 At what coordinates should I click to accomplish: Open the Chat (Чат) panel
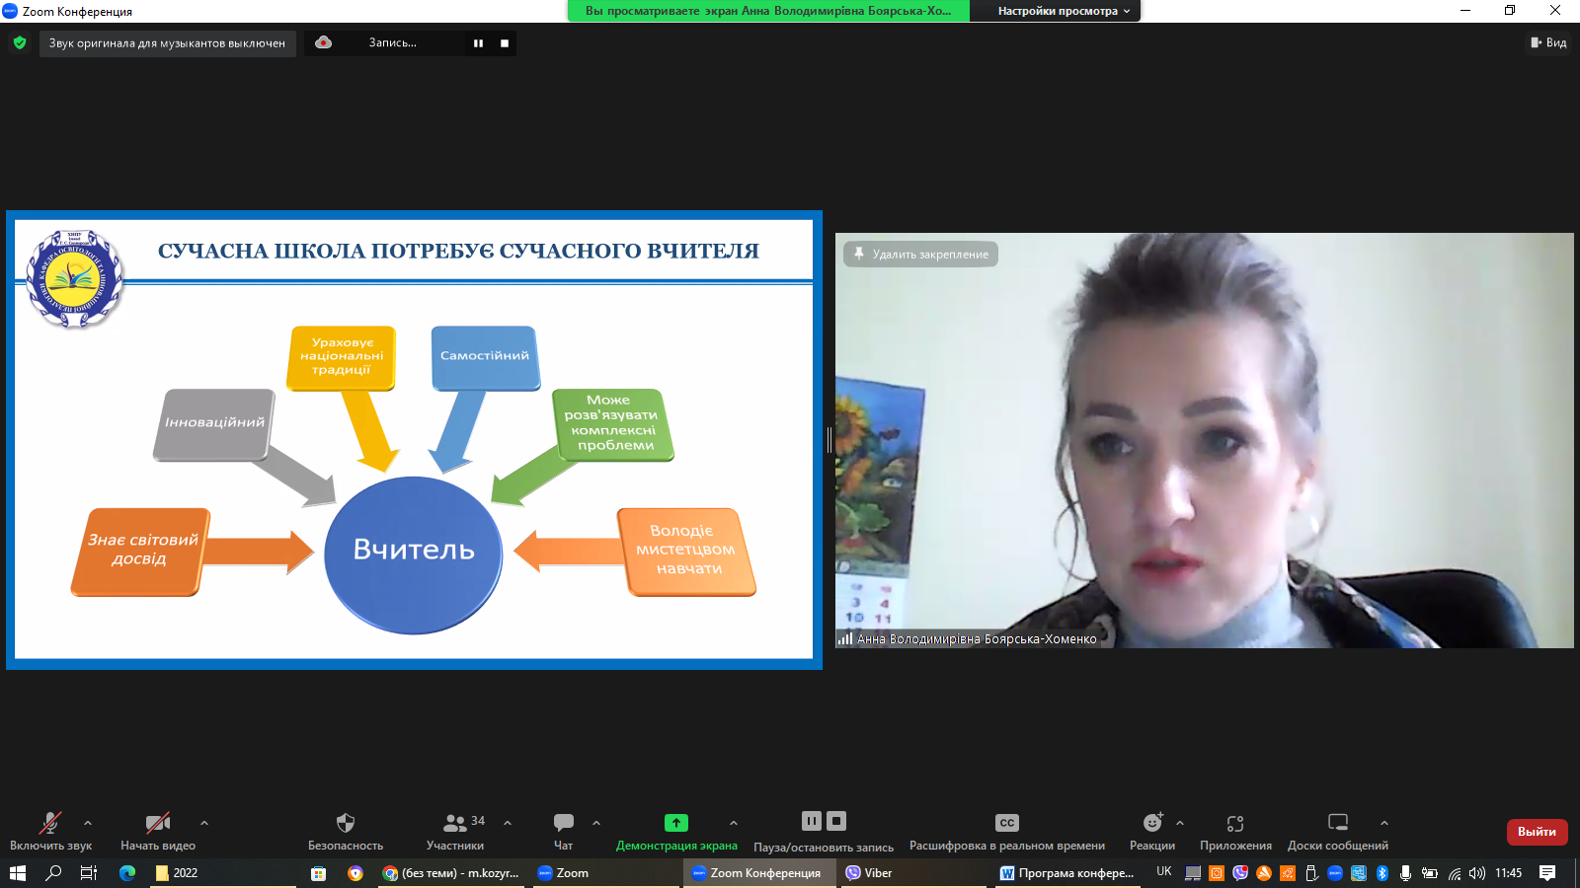(x=564, y=823)
